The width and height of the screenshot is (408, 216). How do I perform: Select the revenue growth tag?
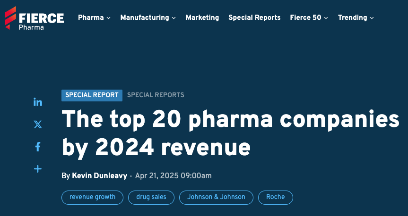click(x=92, y=197)
